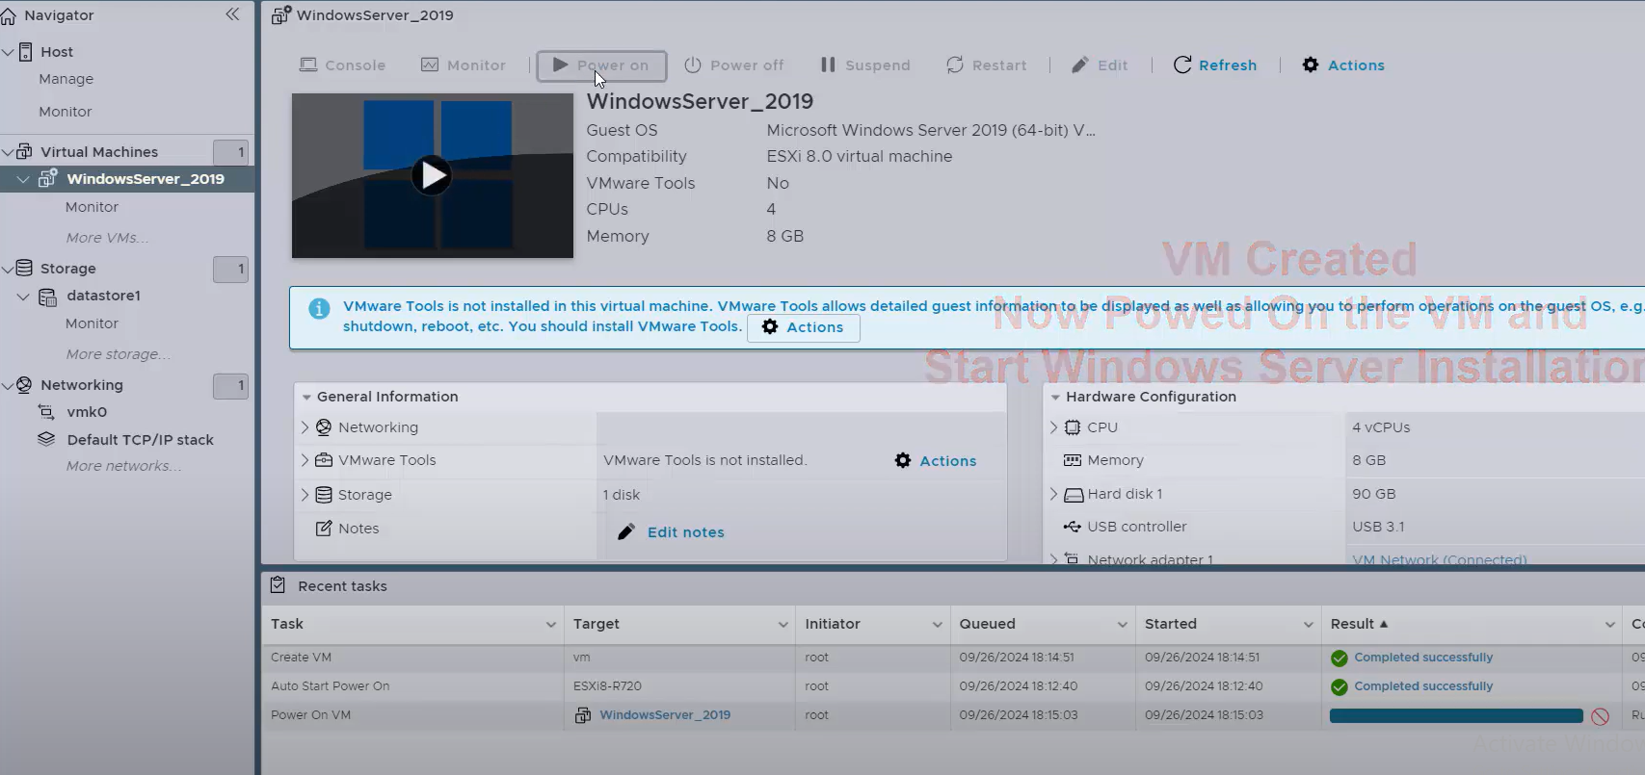Click Storage count badge
Screen dimensions: 1645x775
click(x=231, y=269)
